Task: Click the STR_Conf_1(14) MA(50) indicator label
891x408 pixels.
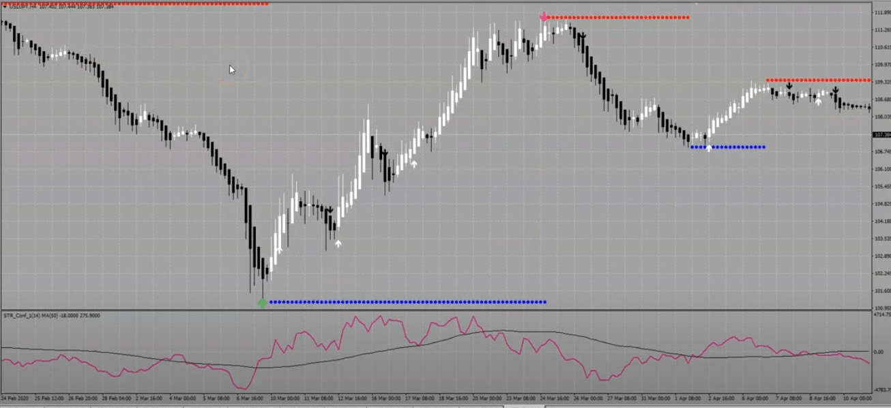Action: 34,316
